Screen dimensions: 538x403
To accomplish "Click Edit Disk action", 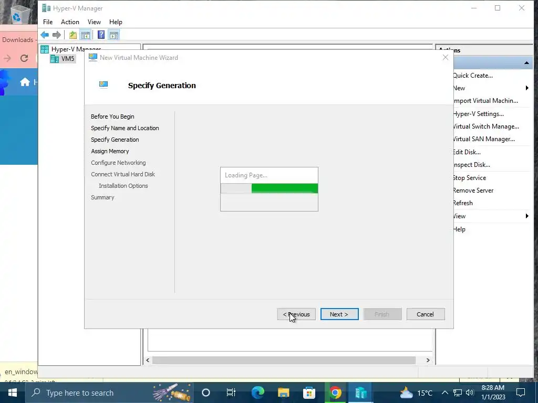I will pos(467,152).
